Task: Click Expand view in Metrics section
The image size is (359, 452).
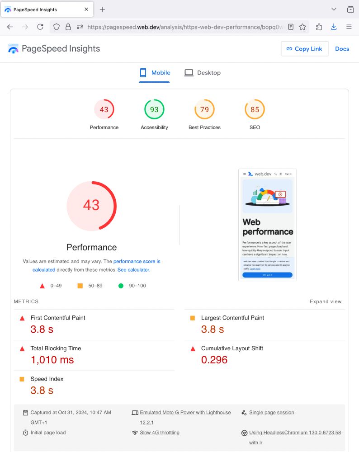Action: (325, 301)
